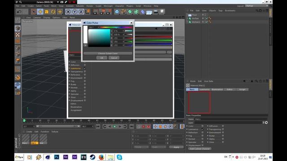Click the Choose Screen Color button
This screenshot has height=161, width=287.
point(108,54)
